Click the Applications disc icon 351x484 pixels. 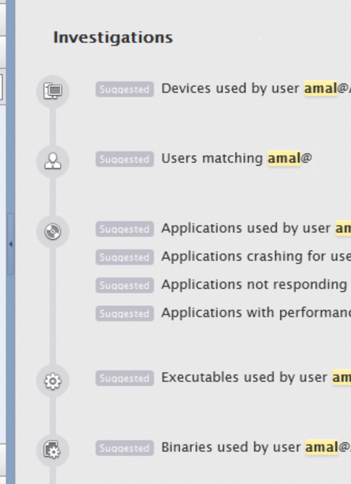tap(53, 231)
